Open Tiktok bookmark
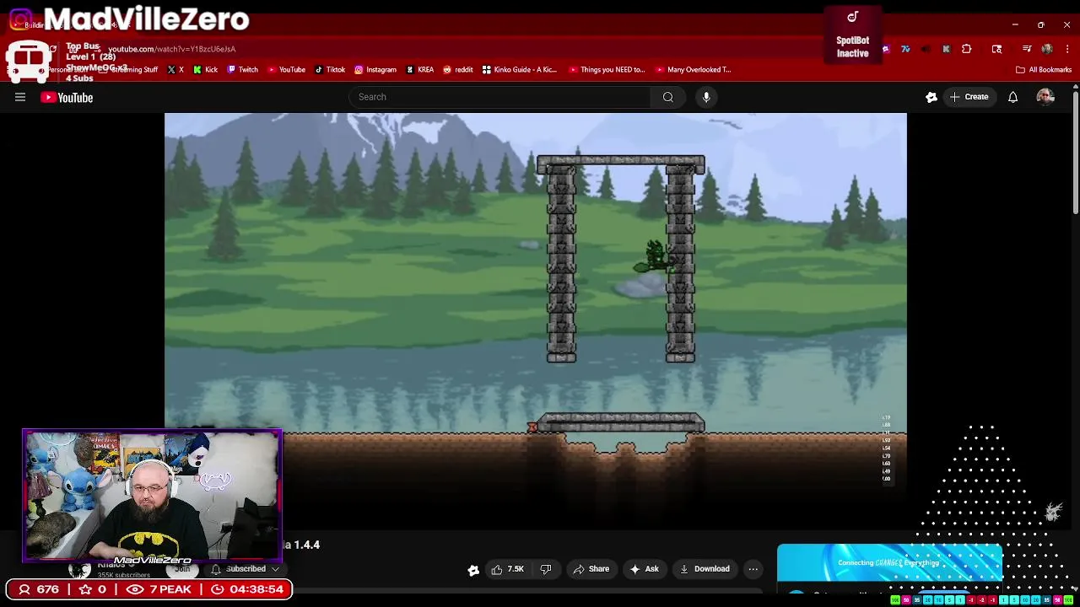The image size is (1080, 607). pos(330,70)
